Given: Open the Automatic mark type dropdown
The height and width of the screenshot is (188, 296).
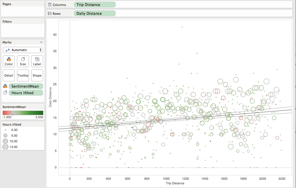Looking at the screenshot, I should pyautogui.click(x=23, y=50).
